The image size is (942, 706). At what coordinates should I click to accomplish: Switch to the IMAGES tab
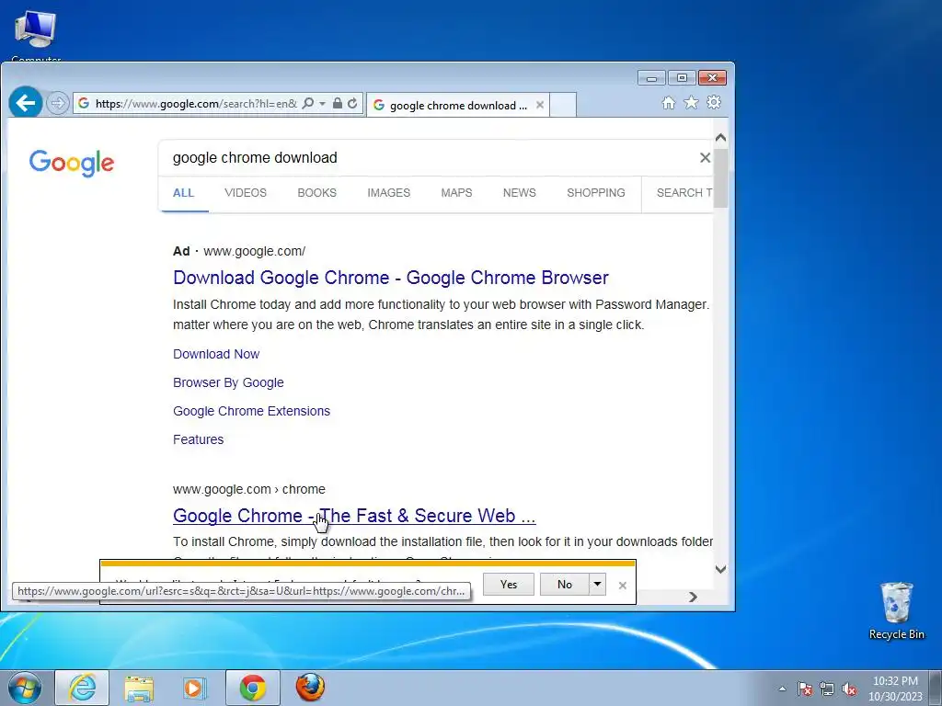389,193
